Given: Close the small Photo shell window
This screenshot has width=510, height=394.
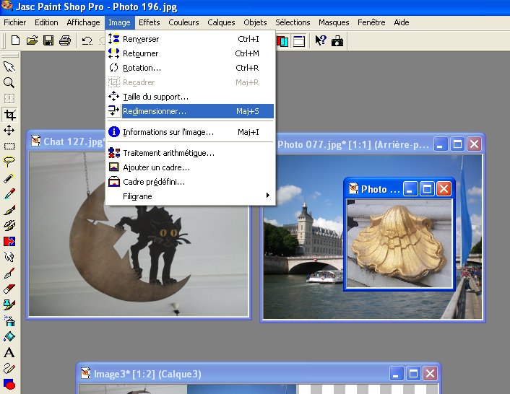Looking at the screenshot, I should pyautogui.click(x=444, y=189).
